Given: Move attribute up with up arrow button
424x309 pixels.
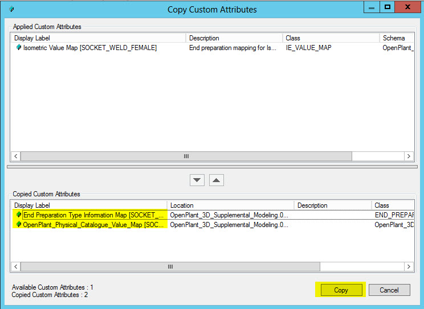Looking at the screenshot, I should tap(217, 180).
